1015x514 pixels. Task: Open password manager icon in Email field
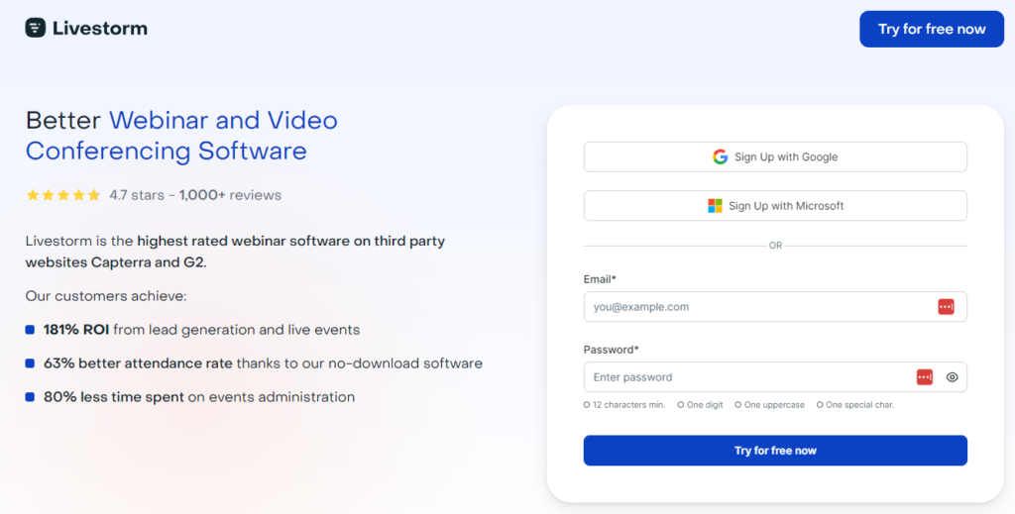tap(946, 306)
